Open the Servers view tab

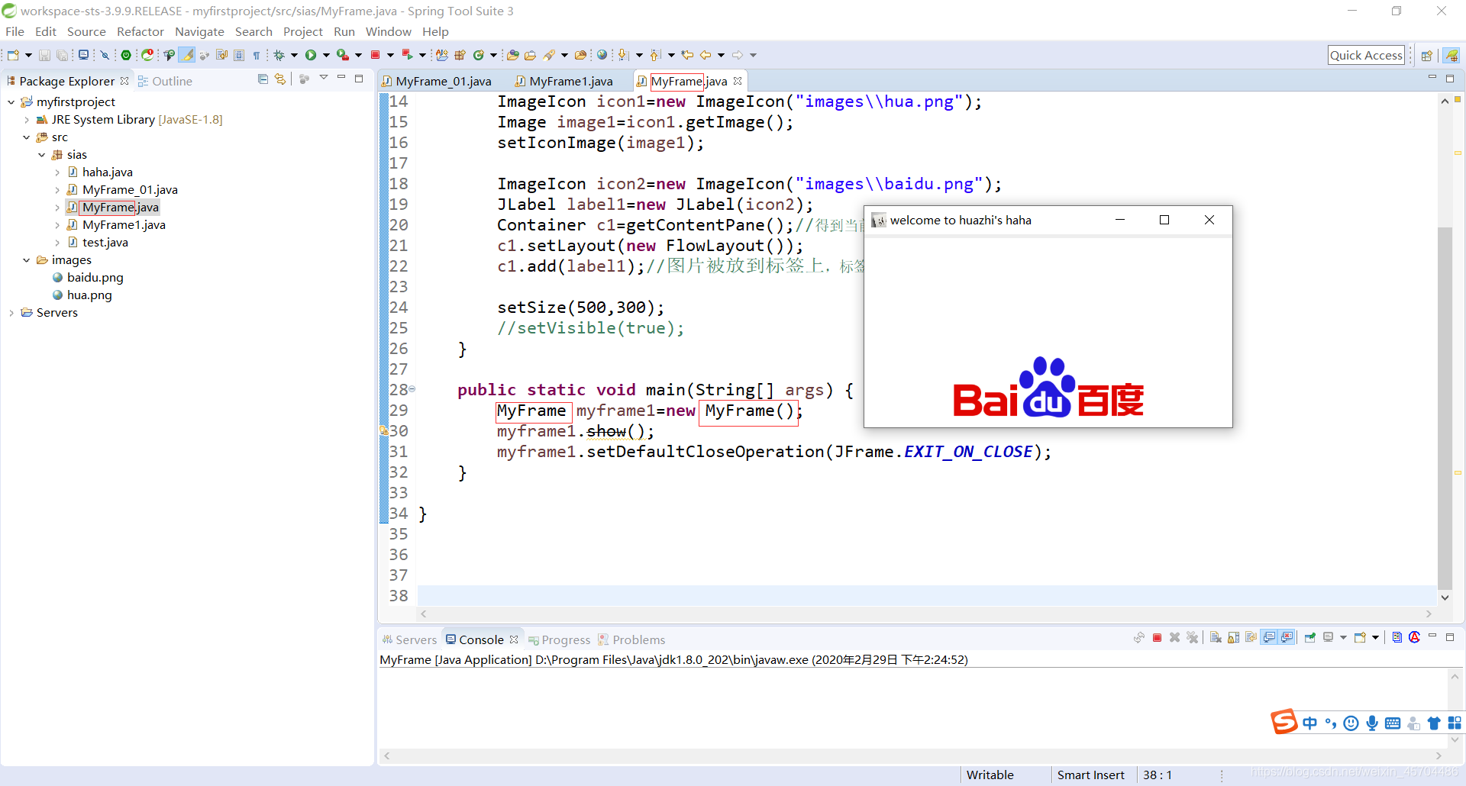pyautogui.click(x=410, y=639)
